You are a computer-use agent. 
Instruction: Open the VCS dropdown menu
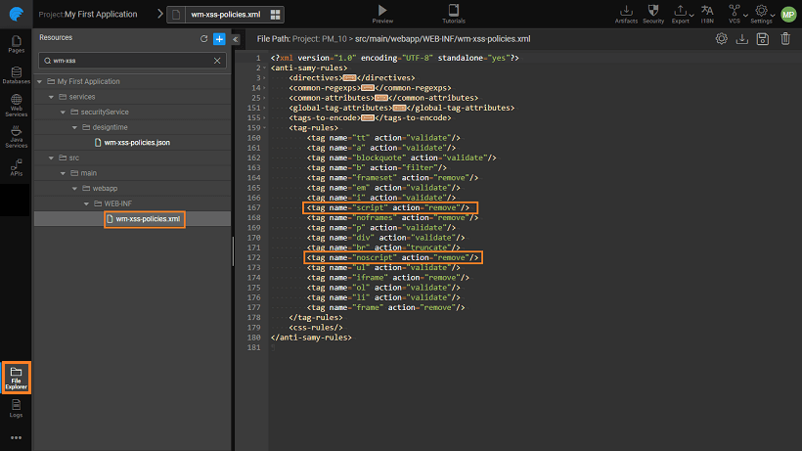[735, 12]
